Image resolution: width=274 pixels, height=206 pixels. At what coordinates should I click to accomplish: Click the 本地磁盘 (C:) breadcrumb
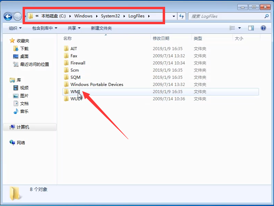click(x=53, y=16)
